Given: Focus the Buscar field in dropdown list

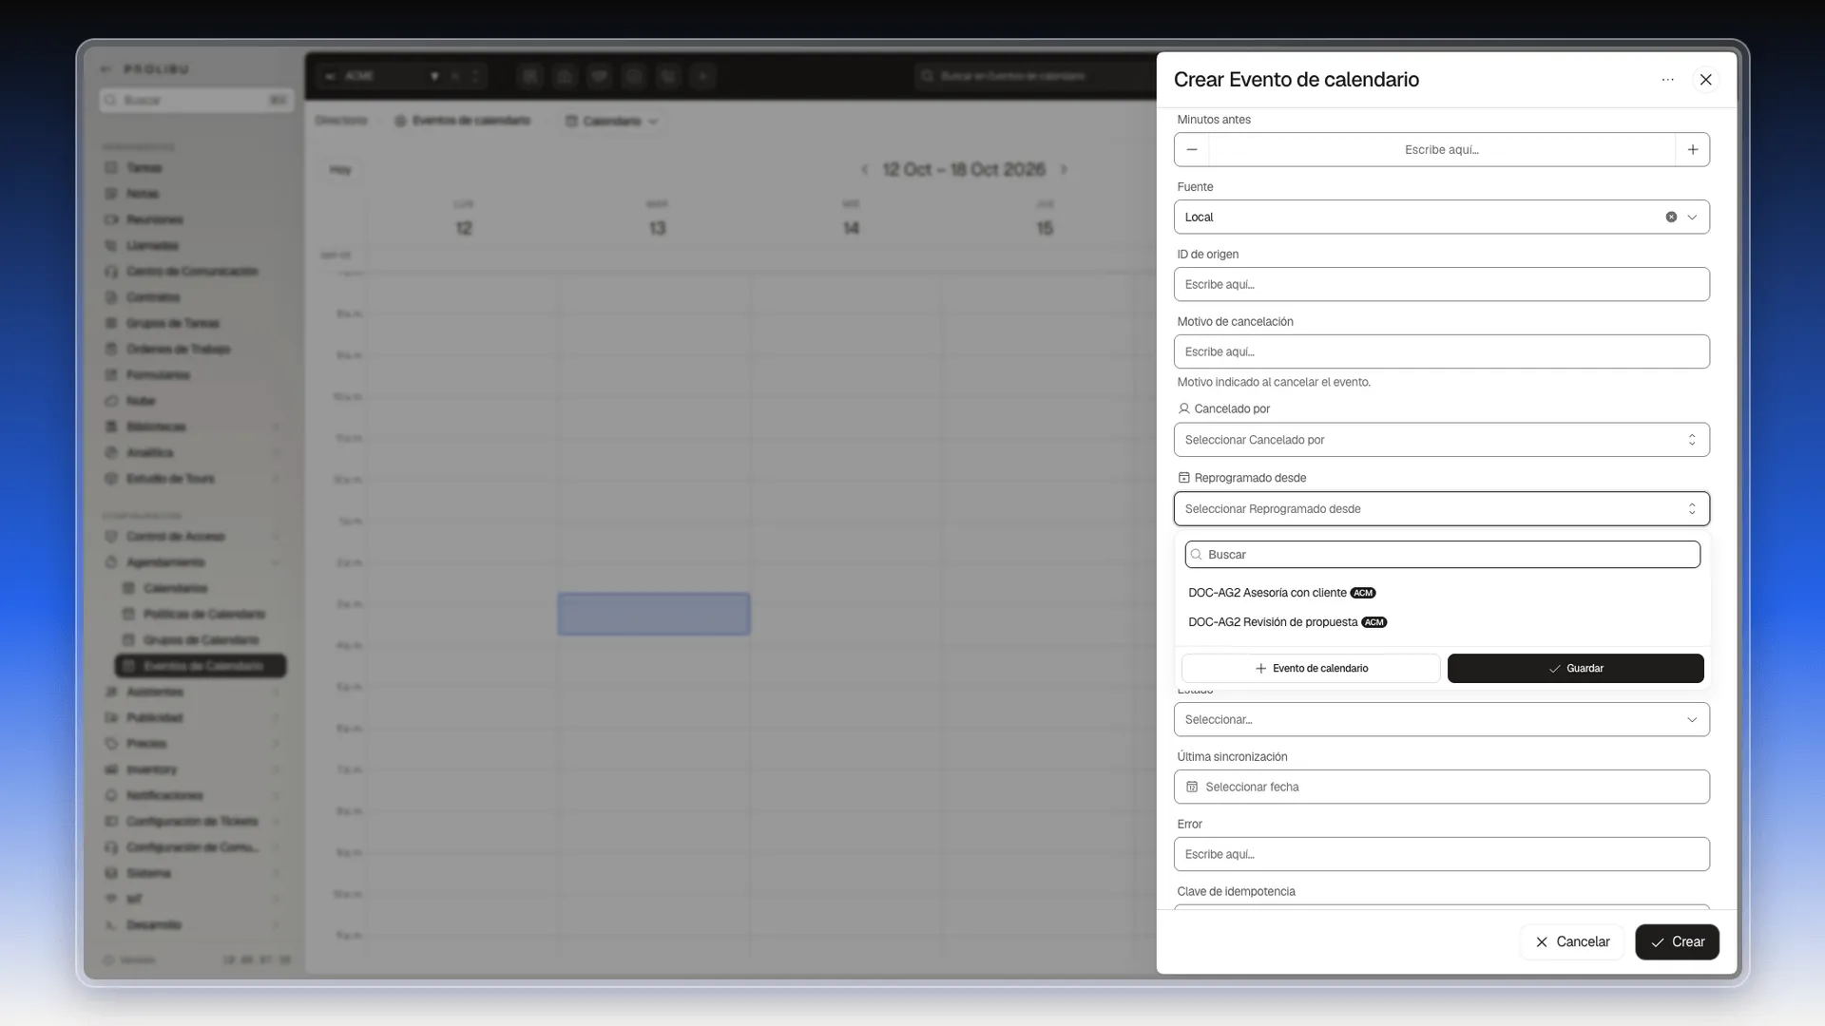Looking at the screenshot, I should tap(1442, 555).
